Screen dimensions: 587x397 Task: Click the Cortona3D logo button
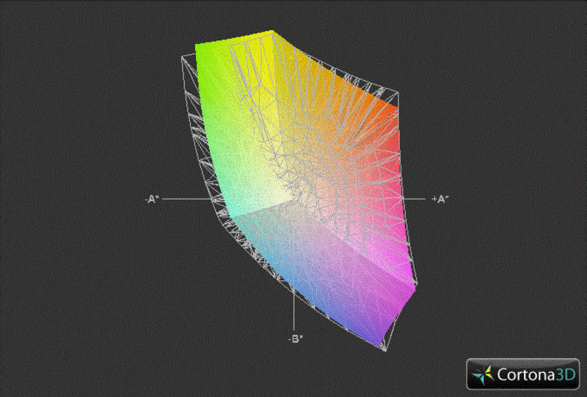522,374
